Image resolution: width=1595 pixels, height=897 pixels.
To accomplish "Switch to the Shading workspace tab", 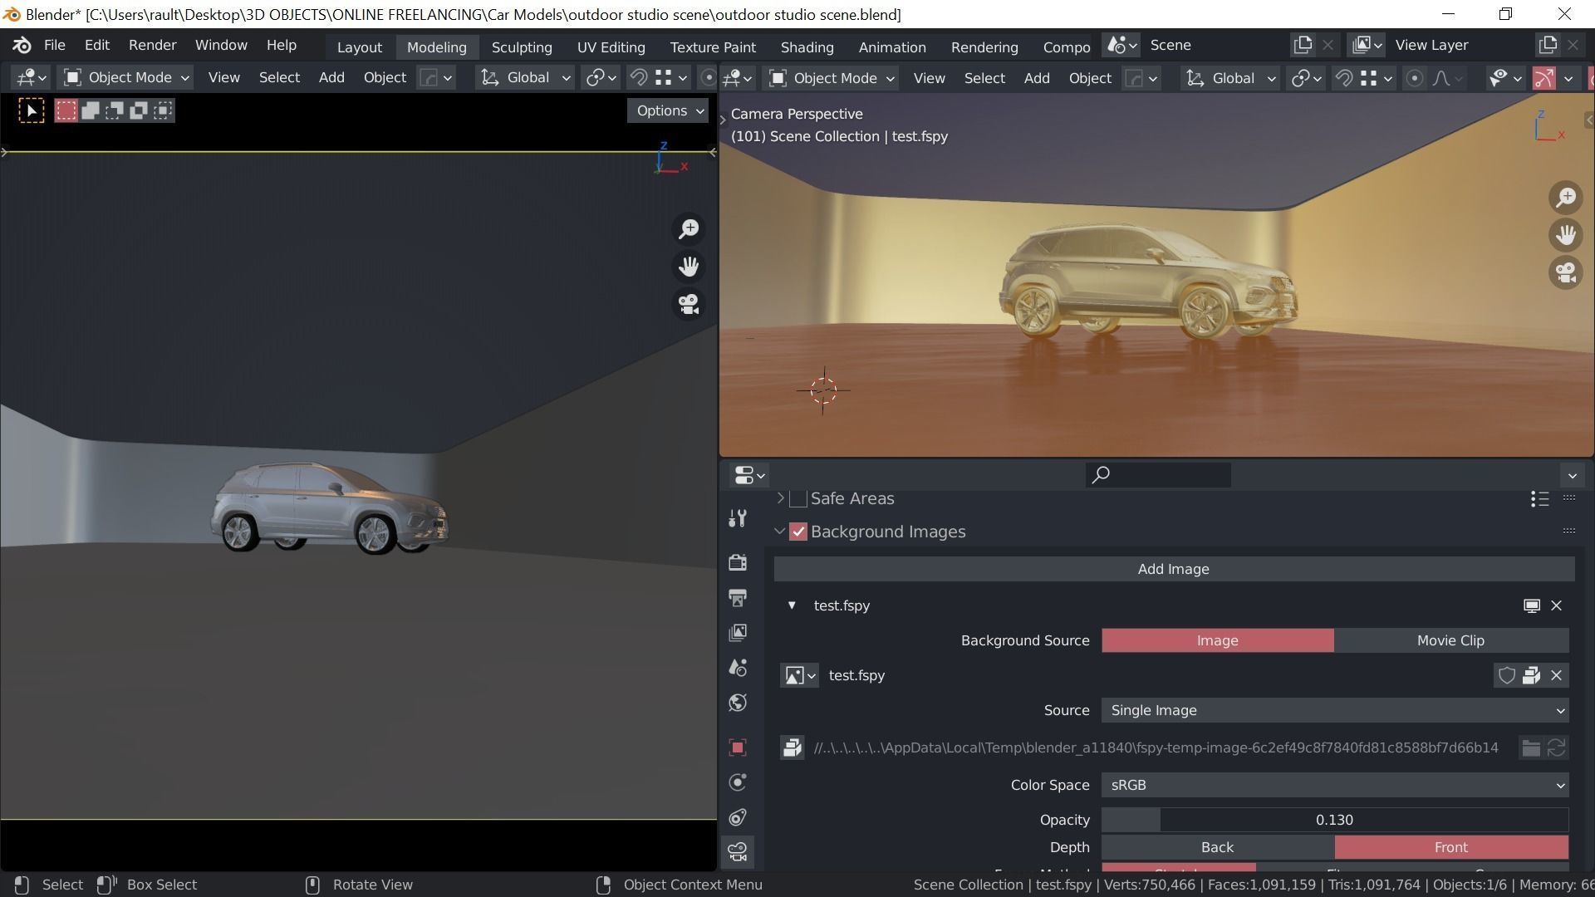I will [x=807, y=47].
